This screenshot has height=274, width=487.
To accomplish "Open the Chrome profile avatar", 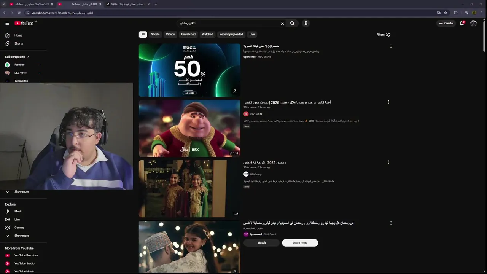I will click(474, 13).
